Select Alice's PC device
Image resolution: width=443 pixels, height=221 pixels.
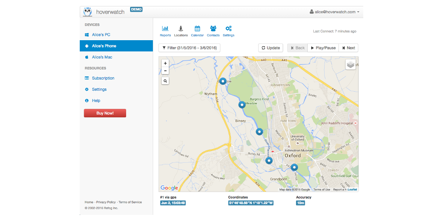116,35
